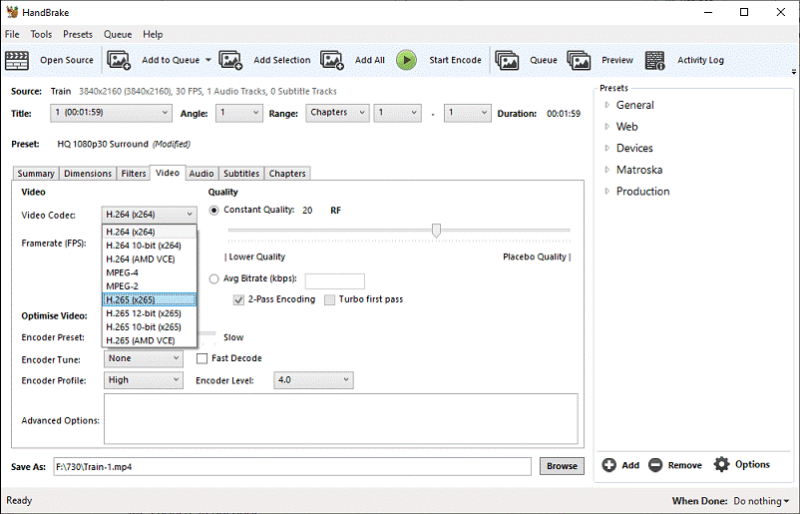Click the HandBrake app icon in title bar
Image resolution: width=800 pixels, height=514 pixels.
click(x=12, y=12)
